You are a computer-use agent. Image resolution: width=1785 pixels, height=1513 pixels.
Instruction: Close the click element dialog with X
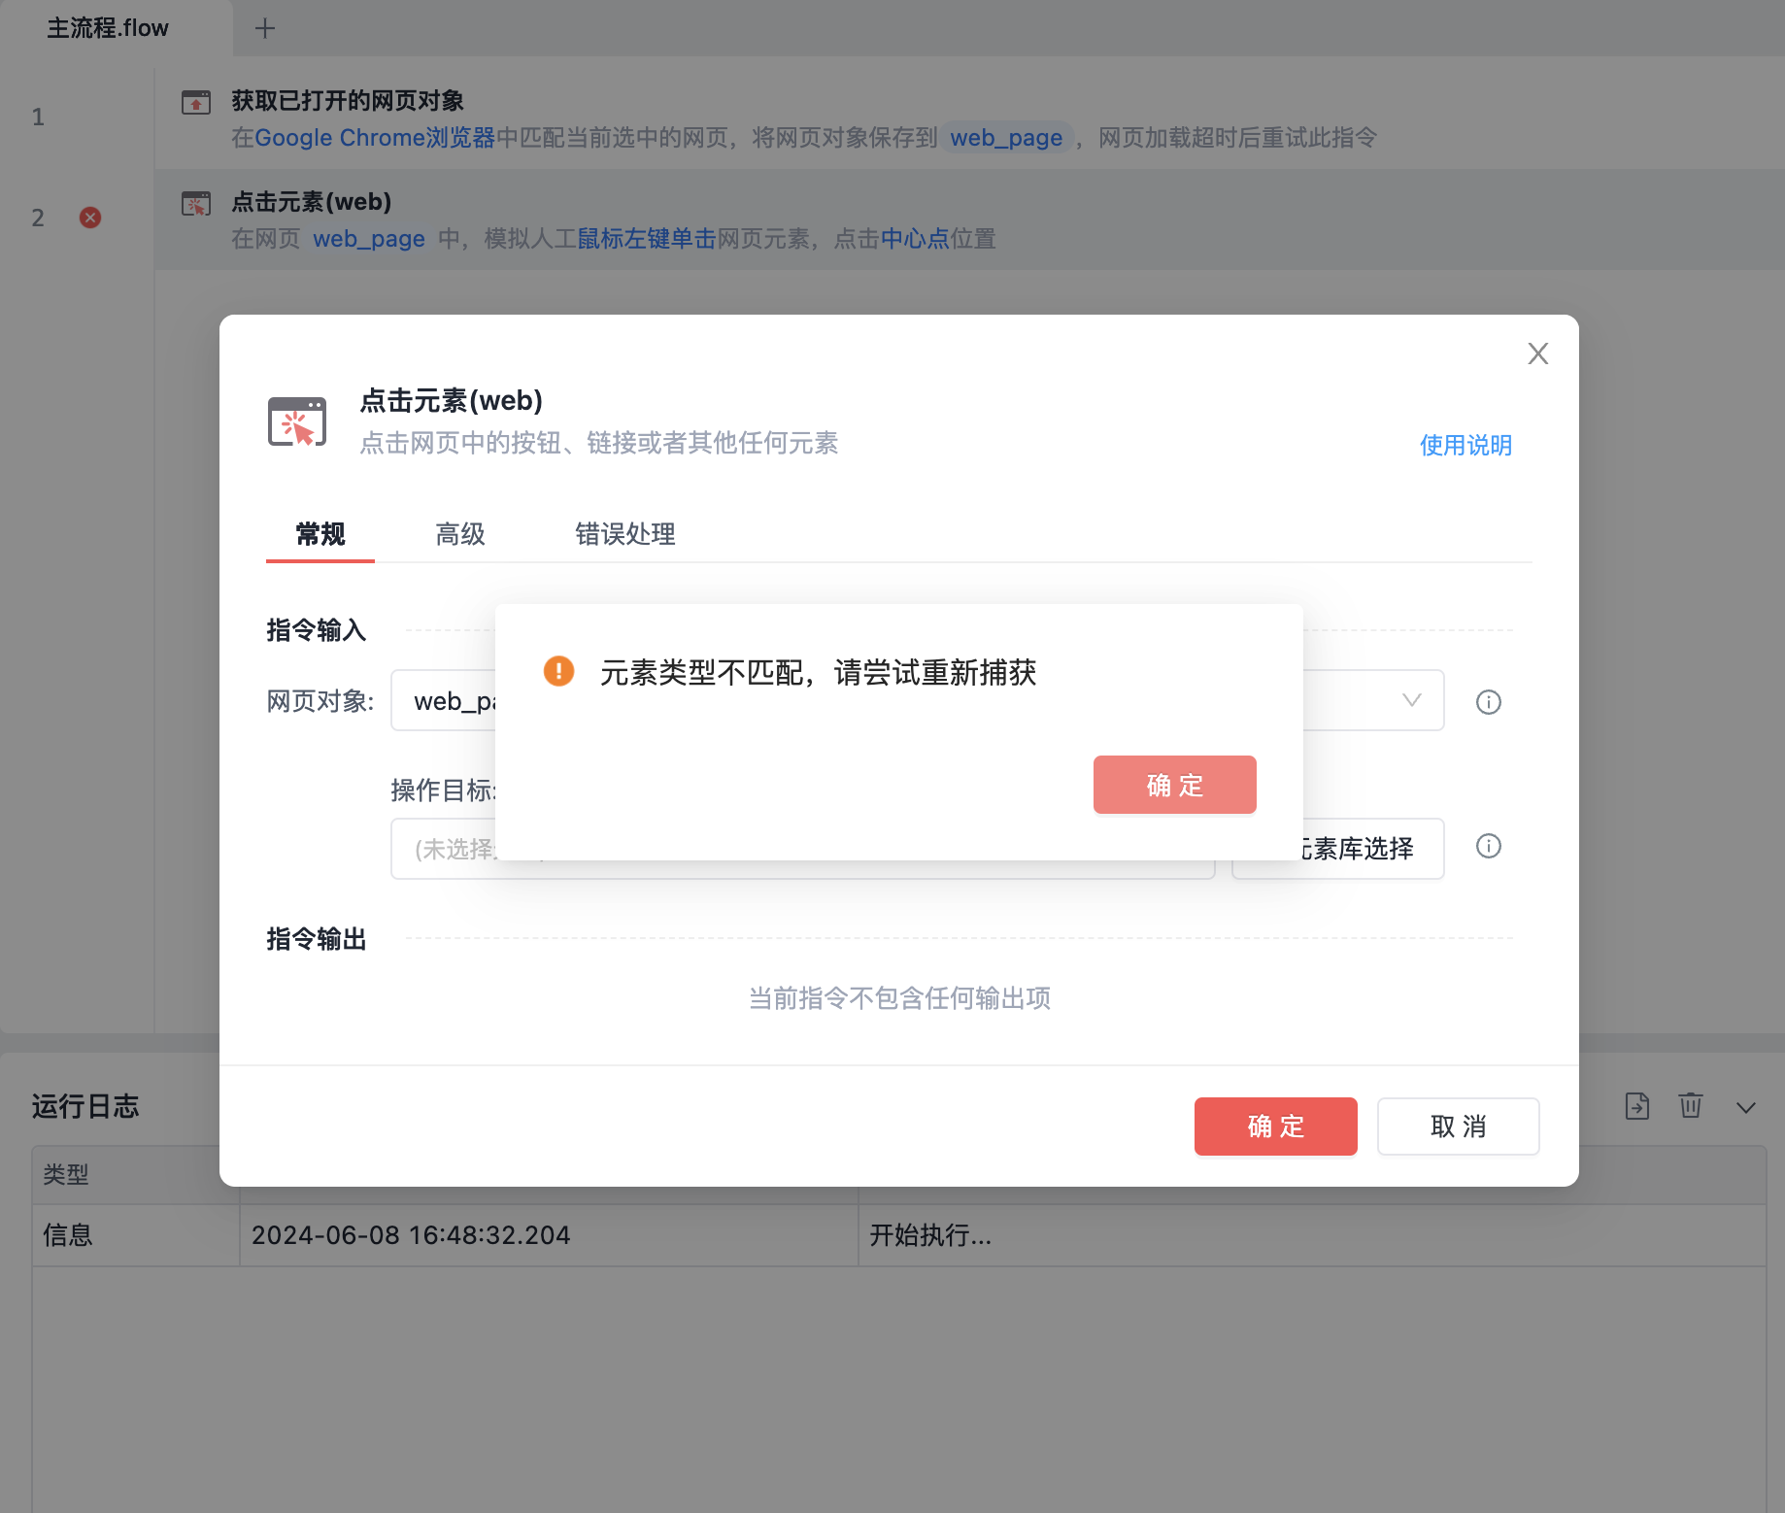pyautogui.click(x=1538, y=353)
